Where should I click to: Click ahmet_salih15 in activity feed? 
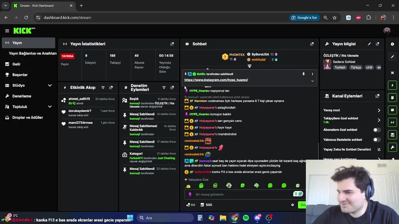pyautogui.click(x=79, y=99)
